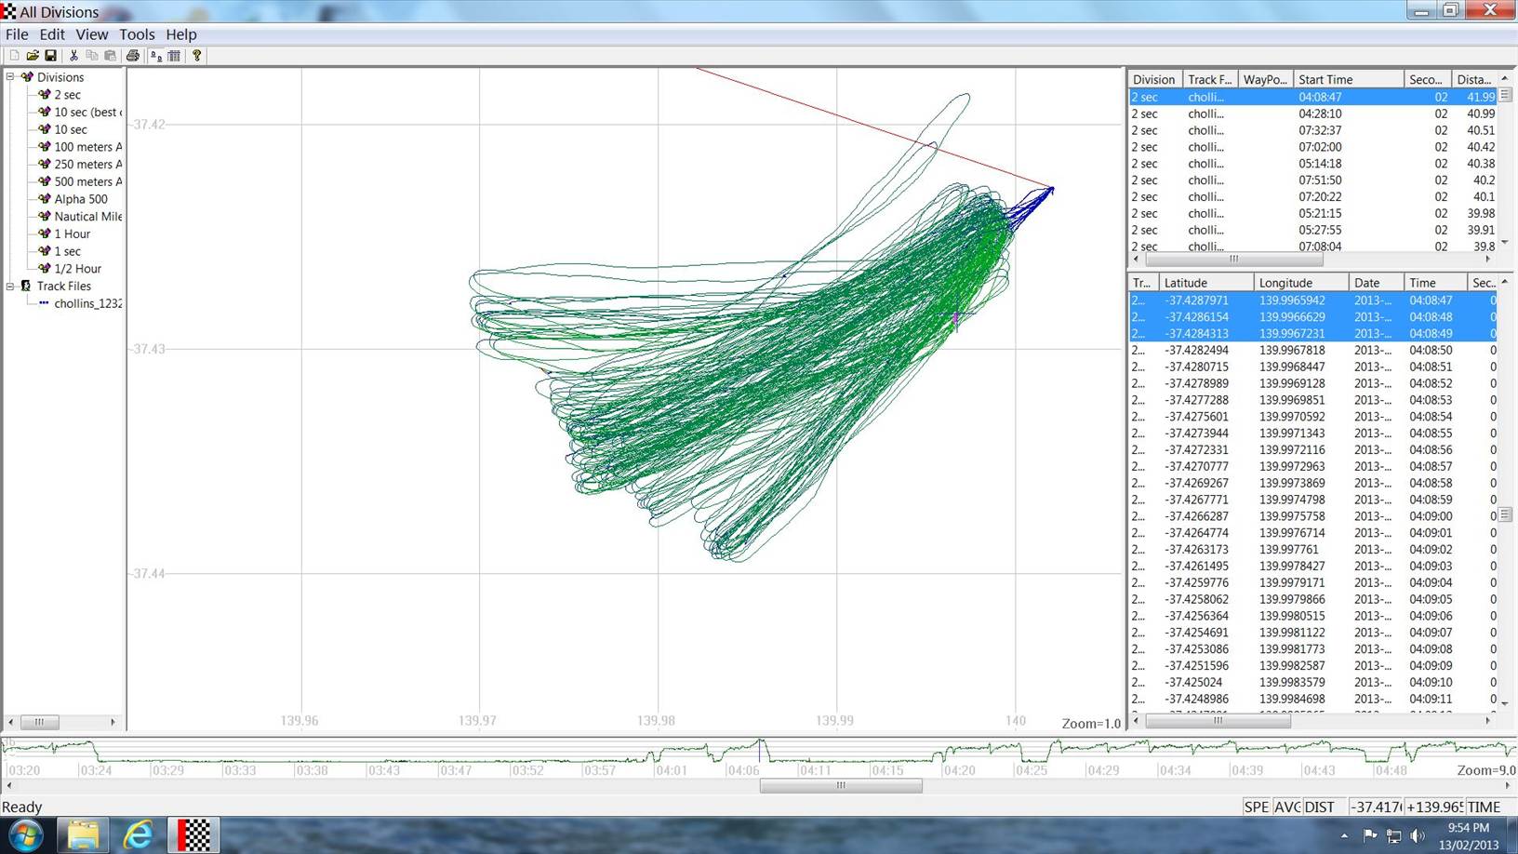Select the Alpha 500 division
Viewport: 1518px width, 854px height.
[x=80, y=199]
